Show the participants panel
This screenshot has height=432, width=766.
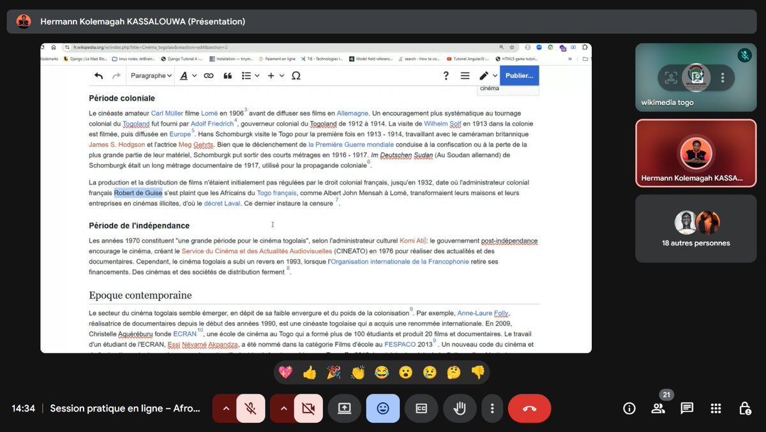click(x=658, y=408)
